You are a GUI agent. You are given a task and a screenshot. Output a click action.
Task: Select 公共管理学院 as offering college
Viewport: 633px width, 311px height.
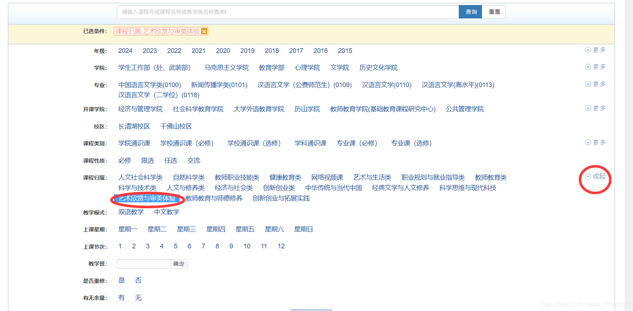pyautogui.click(x=465, y=109)
